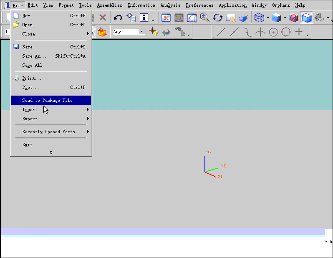This screenshot has height=258, width=333.
Task: Open the Orphans menu
Action: pyautogui.click(x=281, y=5)
